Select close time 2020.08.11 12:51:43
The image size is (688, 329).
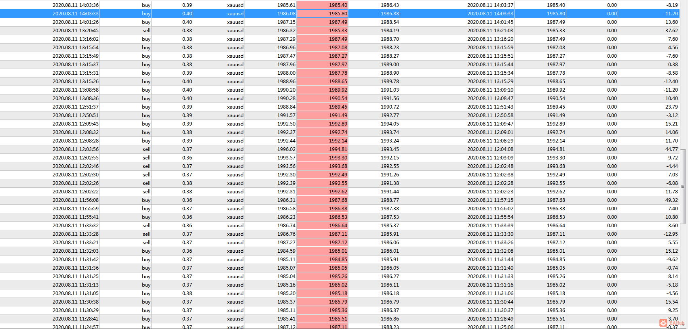click(490, 107)
